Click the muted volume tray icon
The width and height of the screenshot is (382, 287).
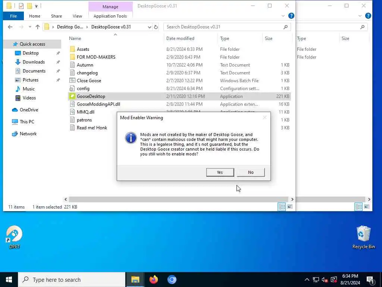point(325,280)
